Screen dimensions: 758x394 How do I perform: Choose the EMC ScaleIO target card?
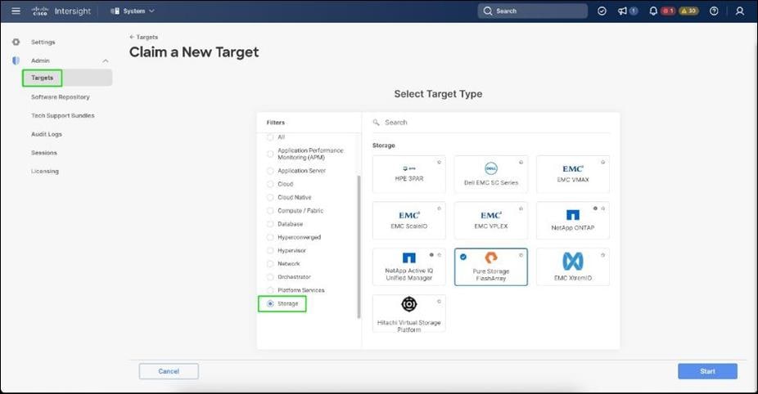point(409,221)
